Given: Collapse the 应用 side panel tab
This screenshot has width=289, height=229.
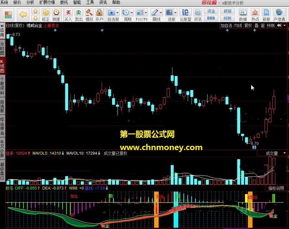Looking at the screenshot, I should [x=2, y=31].
